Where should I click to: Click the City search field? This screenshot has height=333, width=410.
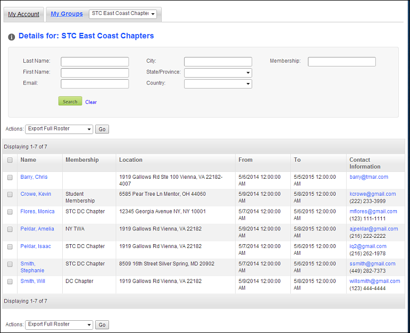click(x=218, y=62)
